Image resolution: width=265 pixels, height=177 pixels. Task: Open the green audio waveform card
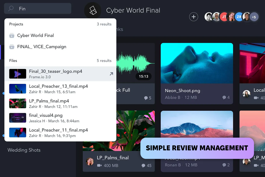[x=135, y=63]
